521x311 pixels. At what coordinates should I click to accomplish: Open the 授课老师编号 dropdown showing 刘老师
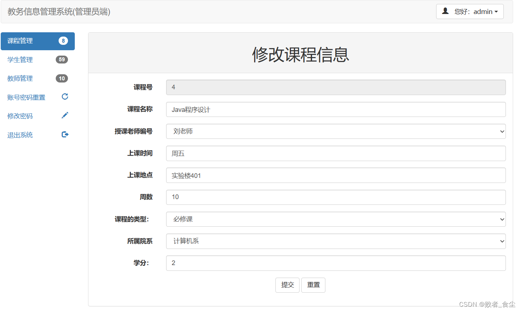point(336,131)
